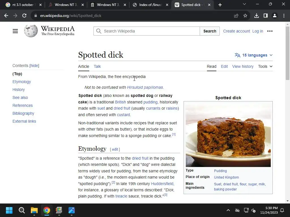Switch to the 'nt 3.1 october' Google tab
This screenshot has height=217, width=290.
(x=23, y=5)
